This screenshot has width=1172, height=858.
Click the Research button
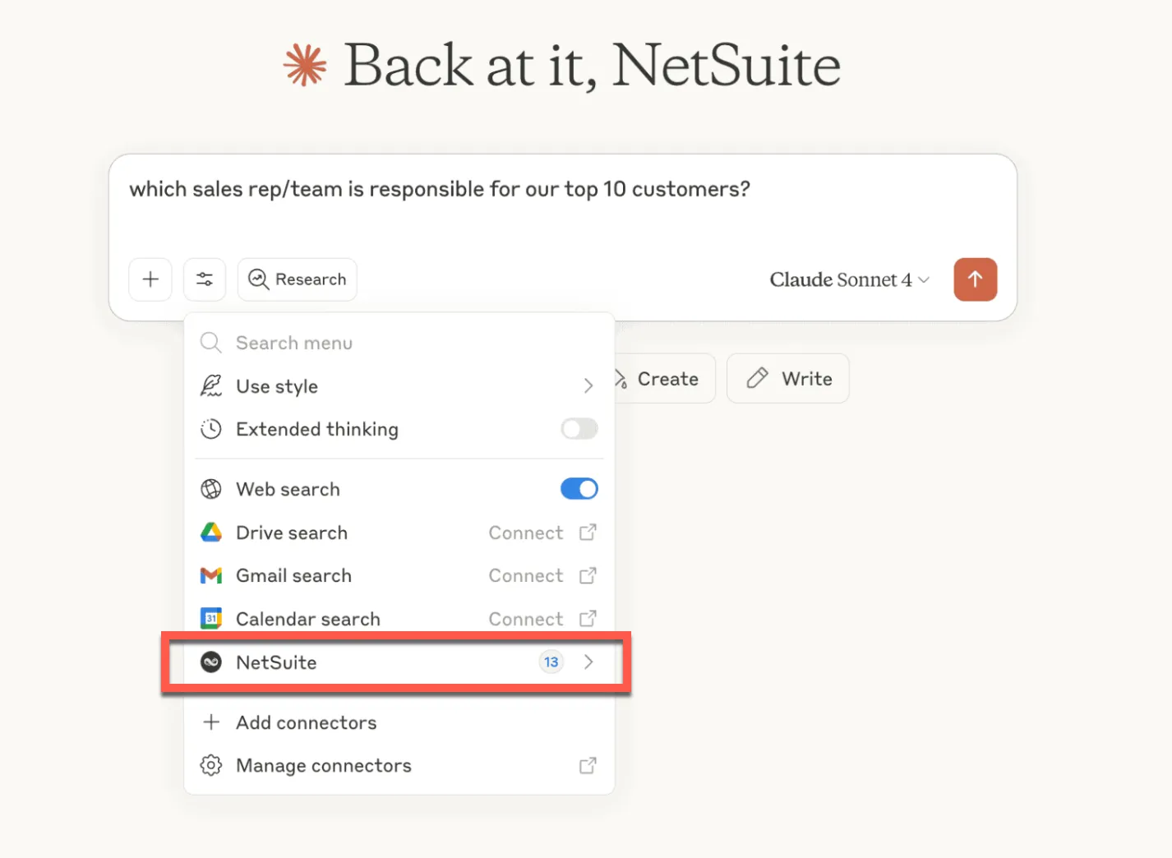pos(298,279)
